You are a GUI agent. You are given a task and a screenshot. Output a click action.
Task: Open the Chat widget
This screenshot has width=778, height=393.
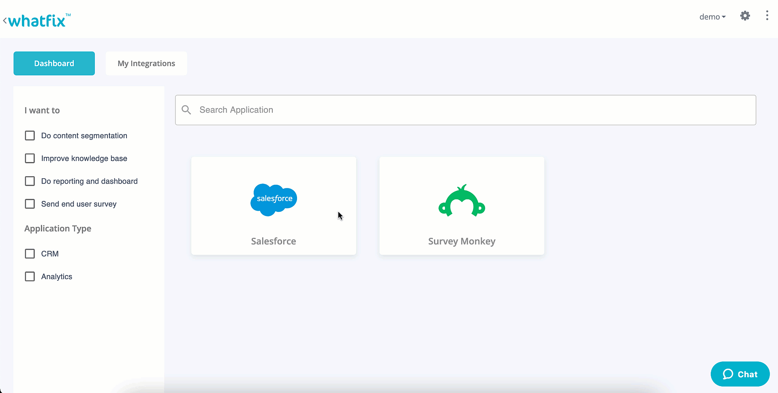coord(740,374)
